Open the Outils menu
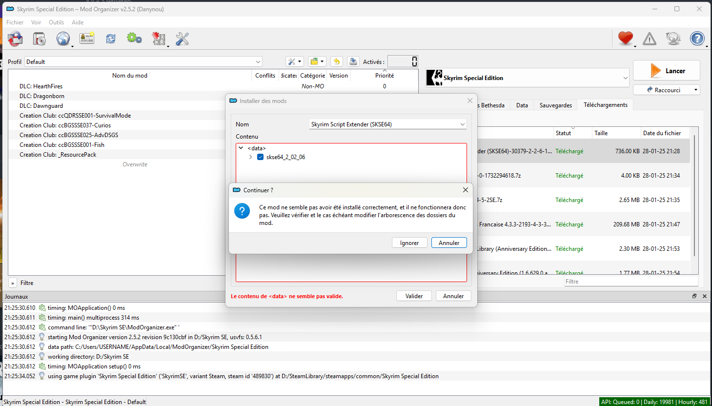Image resolution: width=712 pixels, height=406 pixels. (56, 22)
